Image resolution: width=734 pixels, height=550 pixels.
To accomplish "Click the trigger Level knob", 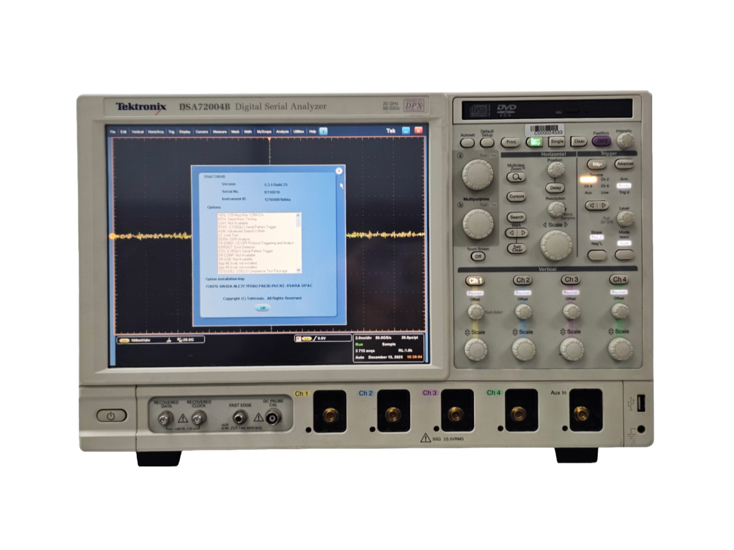I will click(x=624, y=218).
